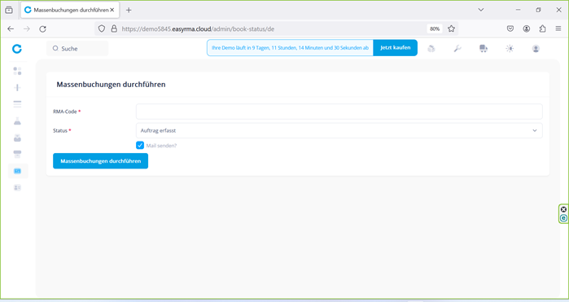
Task: Click the blue Massenbuchungen durchführen button
Action: click(100, 161)
